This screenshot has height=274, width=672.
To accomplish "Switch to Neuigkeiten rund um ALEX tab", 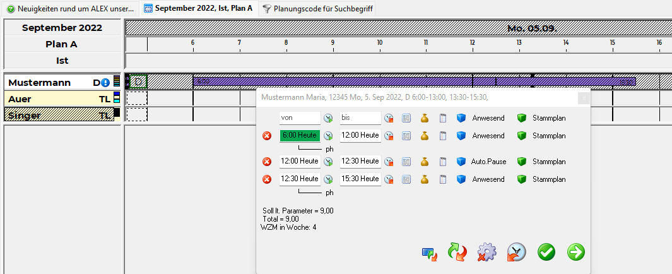I will 70,9.
